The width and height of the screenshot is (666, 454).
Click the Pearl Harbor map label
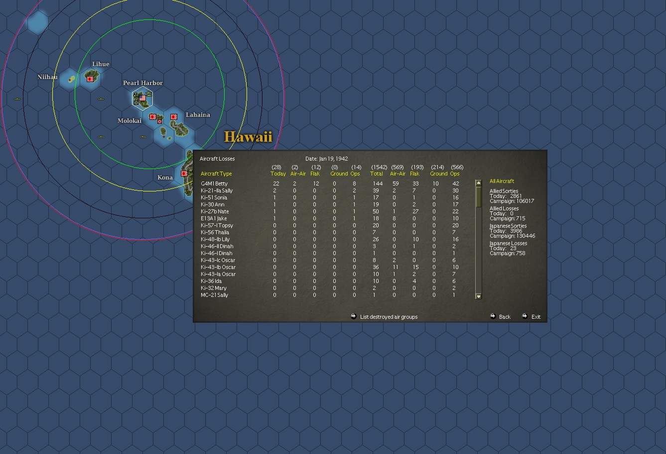pyautogui.click(x=143, y=83)
